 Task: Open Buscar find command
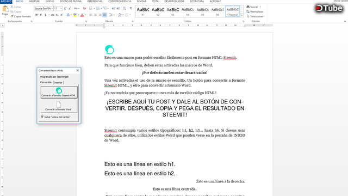tap(254, 7)
